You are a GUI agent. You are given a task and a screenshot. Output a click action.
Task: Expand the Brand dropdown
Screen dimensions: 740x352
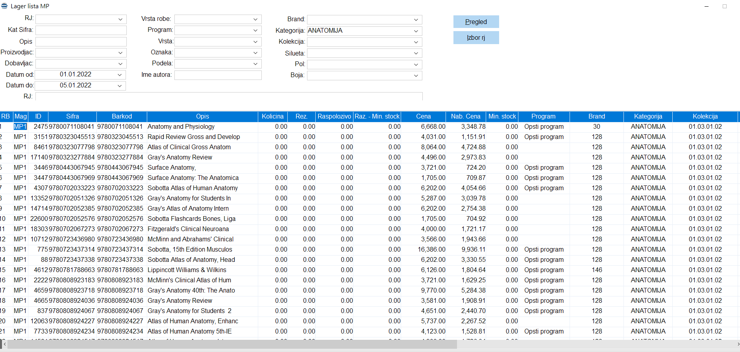pyautogui.click(x=416, y=20)
